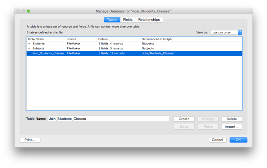Switch to the Relationships tab
Viewport: 267px width, 168px height.
pyautogui.click(x=149, y=20)
